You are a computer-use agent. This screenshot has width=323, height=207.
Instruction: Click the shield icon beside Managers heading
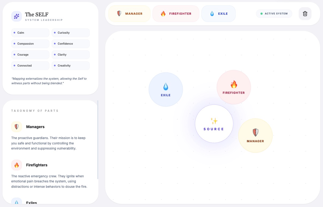pyautogui.click(x=17, y=127)
